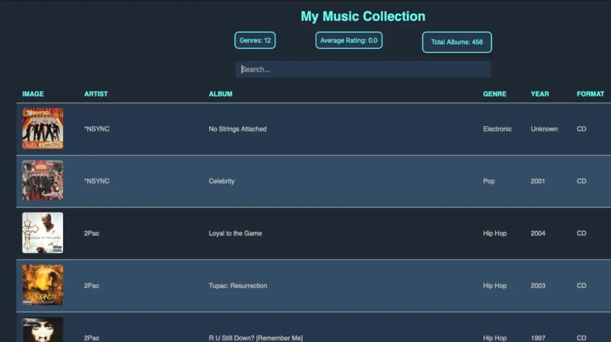
Task: Click the IMAGE column header
Action: click(x=33, y=94)
